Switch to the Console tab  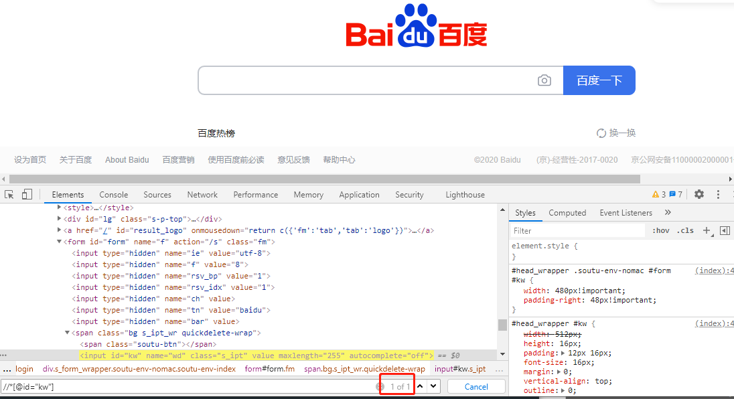tap(113, 195)
